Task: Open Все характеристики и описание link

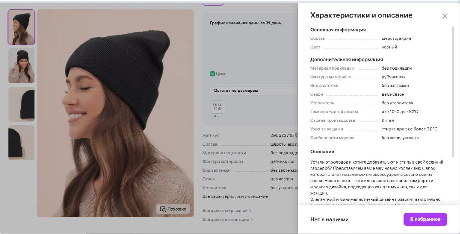Action: pyautogui.click(x=235, y=196)
